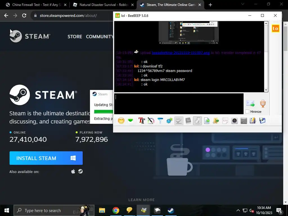Click the SteamOS download icon
Viewport: 288px width, 216px height.
80,171
